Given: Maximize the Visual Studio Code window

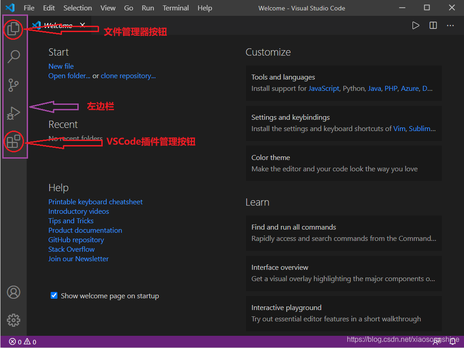Looking at the screenshot, I should (x=427, y=8).
